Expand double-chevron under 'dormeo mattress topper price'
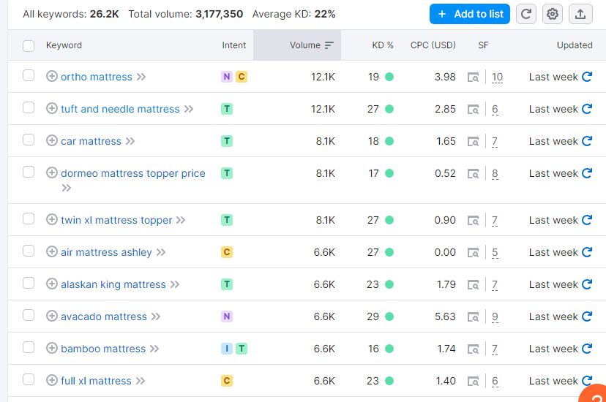Viewport: 606px width, 402px height. coord(67,188)
